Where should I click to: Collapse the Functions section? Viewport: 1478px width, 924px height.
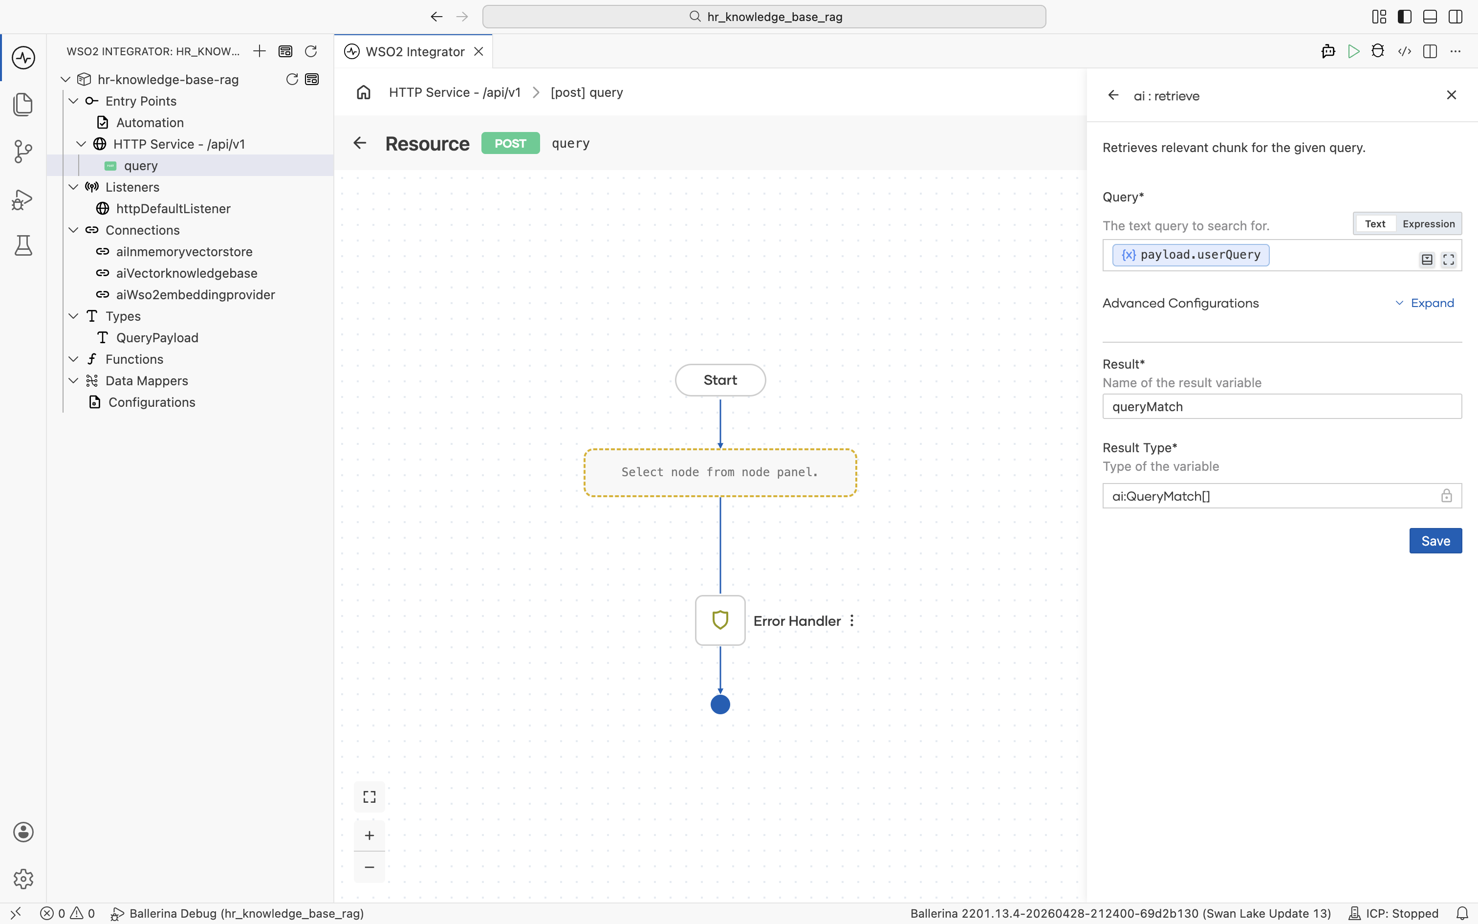click(73, 359)
